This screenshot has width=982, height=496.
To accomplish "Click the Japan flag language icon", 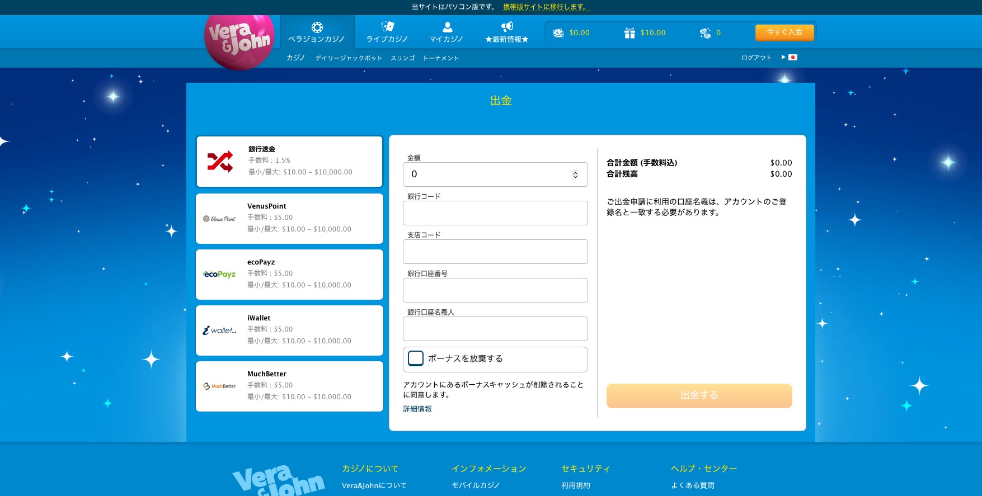I will [793, 57].
